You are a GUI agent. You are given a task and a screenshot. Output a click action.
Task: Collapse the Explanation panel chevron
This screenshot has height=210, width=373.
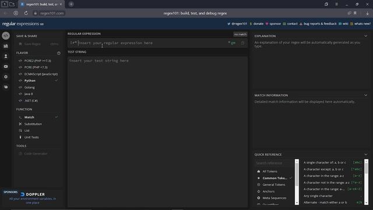coord(365,36)
